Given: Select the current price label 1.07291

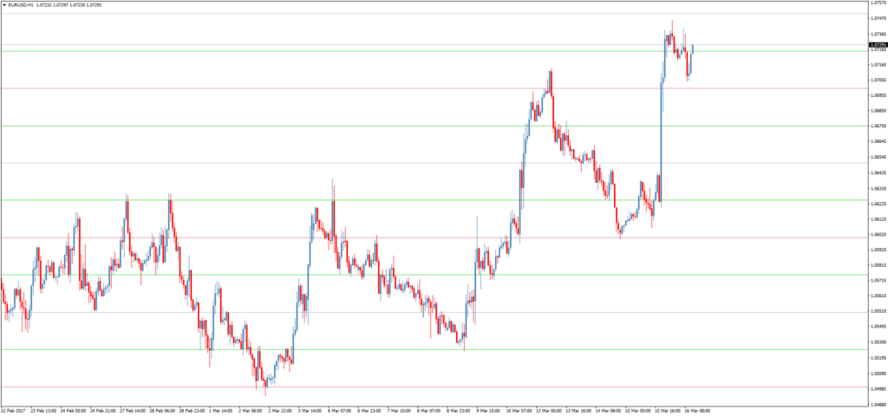Looking at the screenshot, I should pos(877,44).
